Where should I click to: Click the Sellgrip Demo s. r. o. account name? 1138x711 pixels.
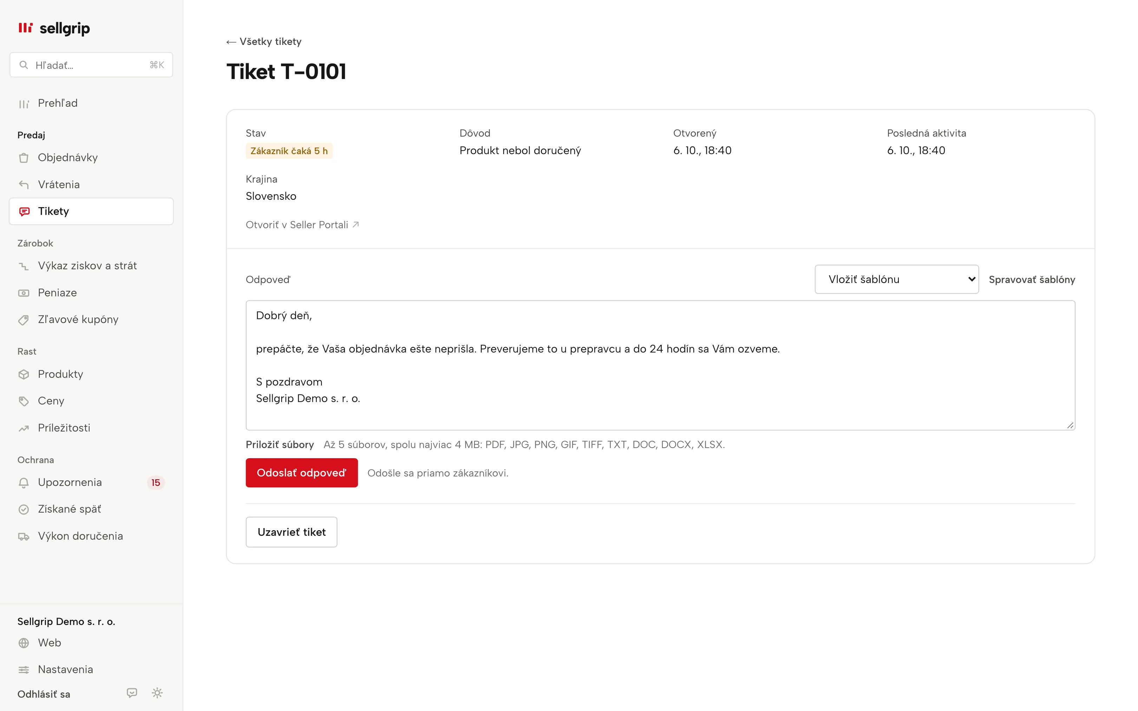click(66, 622)
